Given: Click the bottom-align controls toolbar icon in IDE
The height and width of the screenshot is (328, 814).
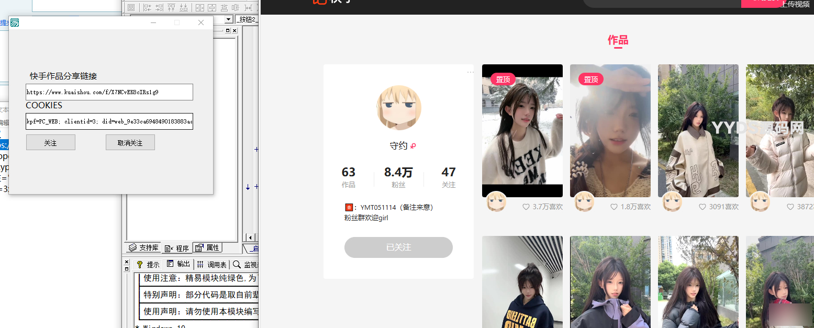Looking at the screenshot, I should pyautogui.click(x=184, y=7).
